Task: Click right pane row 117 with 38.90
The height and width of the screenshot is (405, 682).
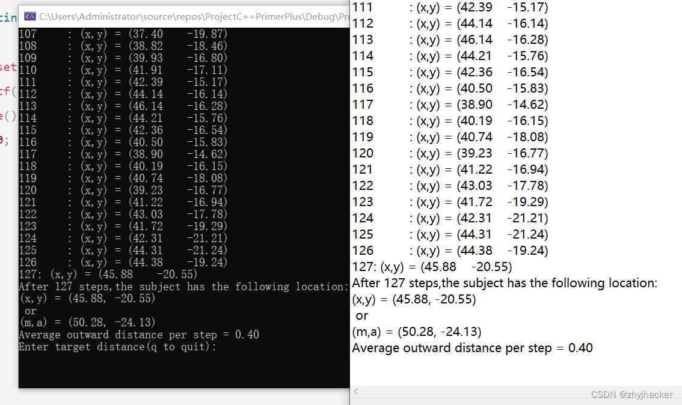Action: click(450, 105)
